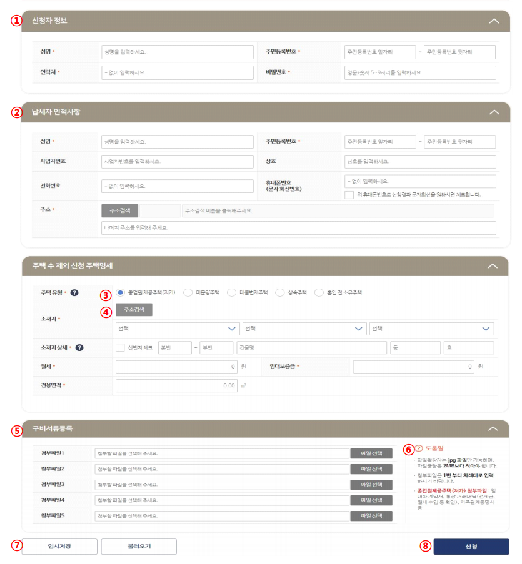522x564 pixels.
Task: Focus 납세자 주민등록번호 앞자리 field
Action: [x=380, y=142]
